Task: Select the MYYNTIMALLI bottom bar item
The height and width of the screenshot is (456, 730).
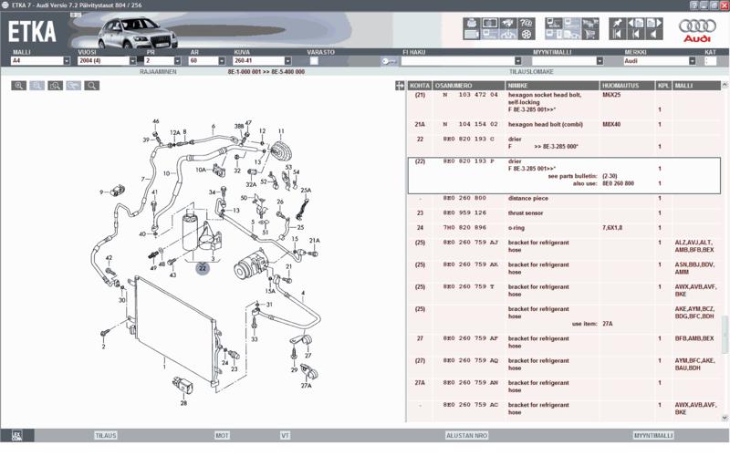Action: [653, 436]
